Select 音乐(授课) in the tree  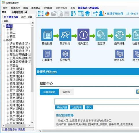click(x=17, y=112)
